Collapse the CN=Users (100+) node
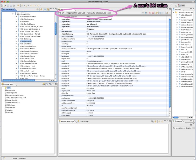 13,14
